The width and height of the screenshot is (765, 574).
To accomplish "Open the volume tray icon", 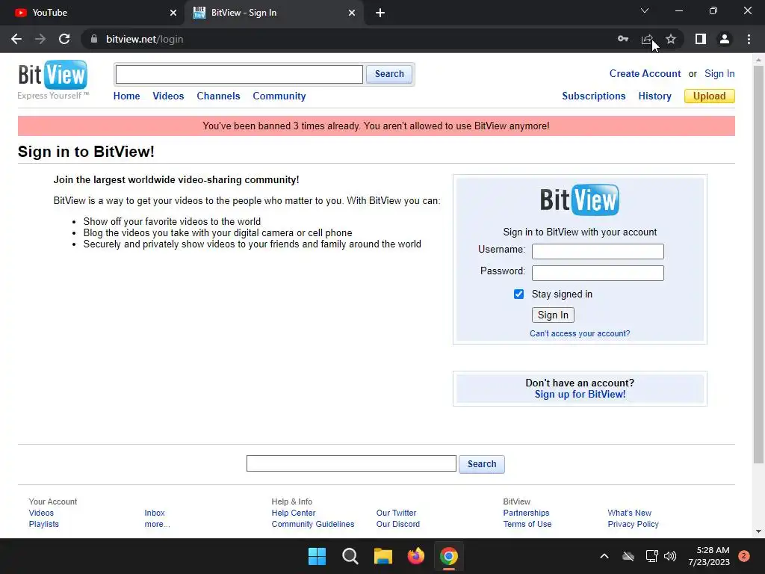I will pyautogui.click(x=670, y=556).
